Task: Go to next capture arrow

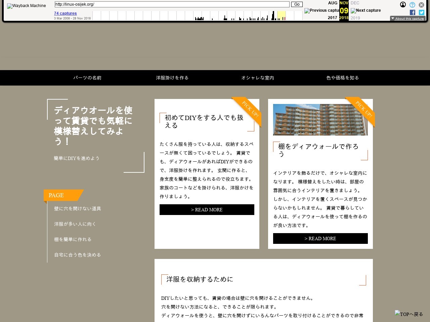Action: (x=366, y=10)
